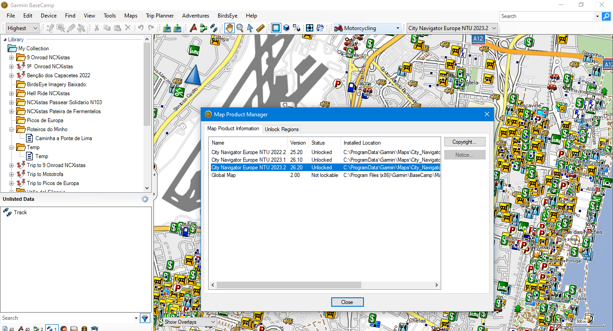The width and height of the screenshot is (613, 331).
Task: Select the Global Map row
Action: [325, 175]
